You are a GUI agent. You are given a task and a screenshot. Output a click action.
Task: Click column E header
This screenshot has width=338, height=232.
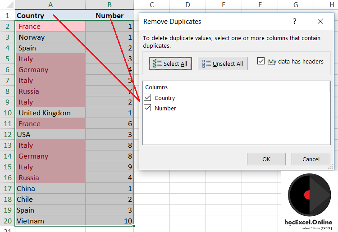(224, 5)
